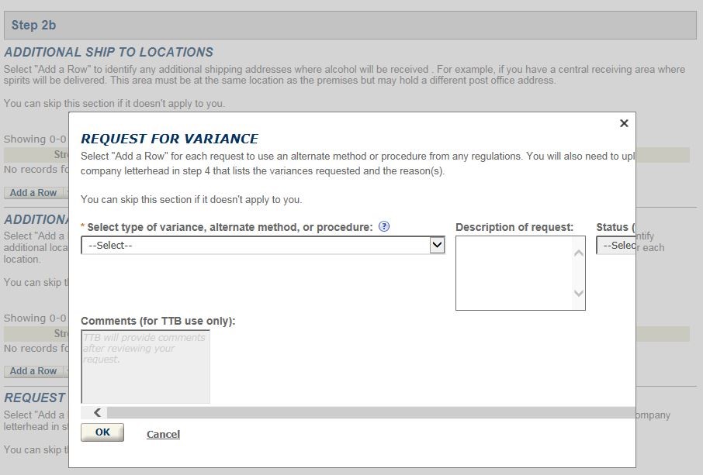Click the lower Add a Row button

[x=33, y=371]
